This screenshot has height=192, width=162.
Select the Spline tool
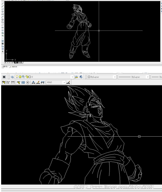[x=3, y=25]
